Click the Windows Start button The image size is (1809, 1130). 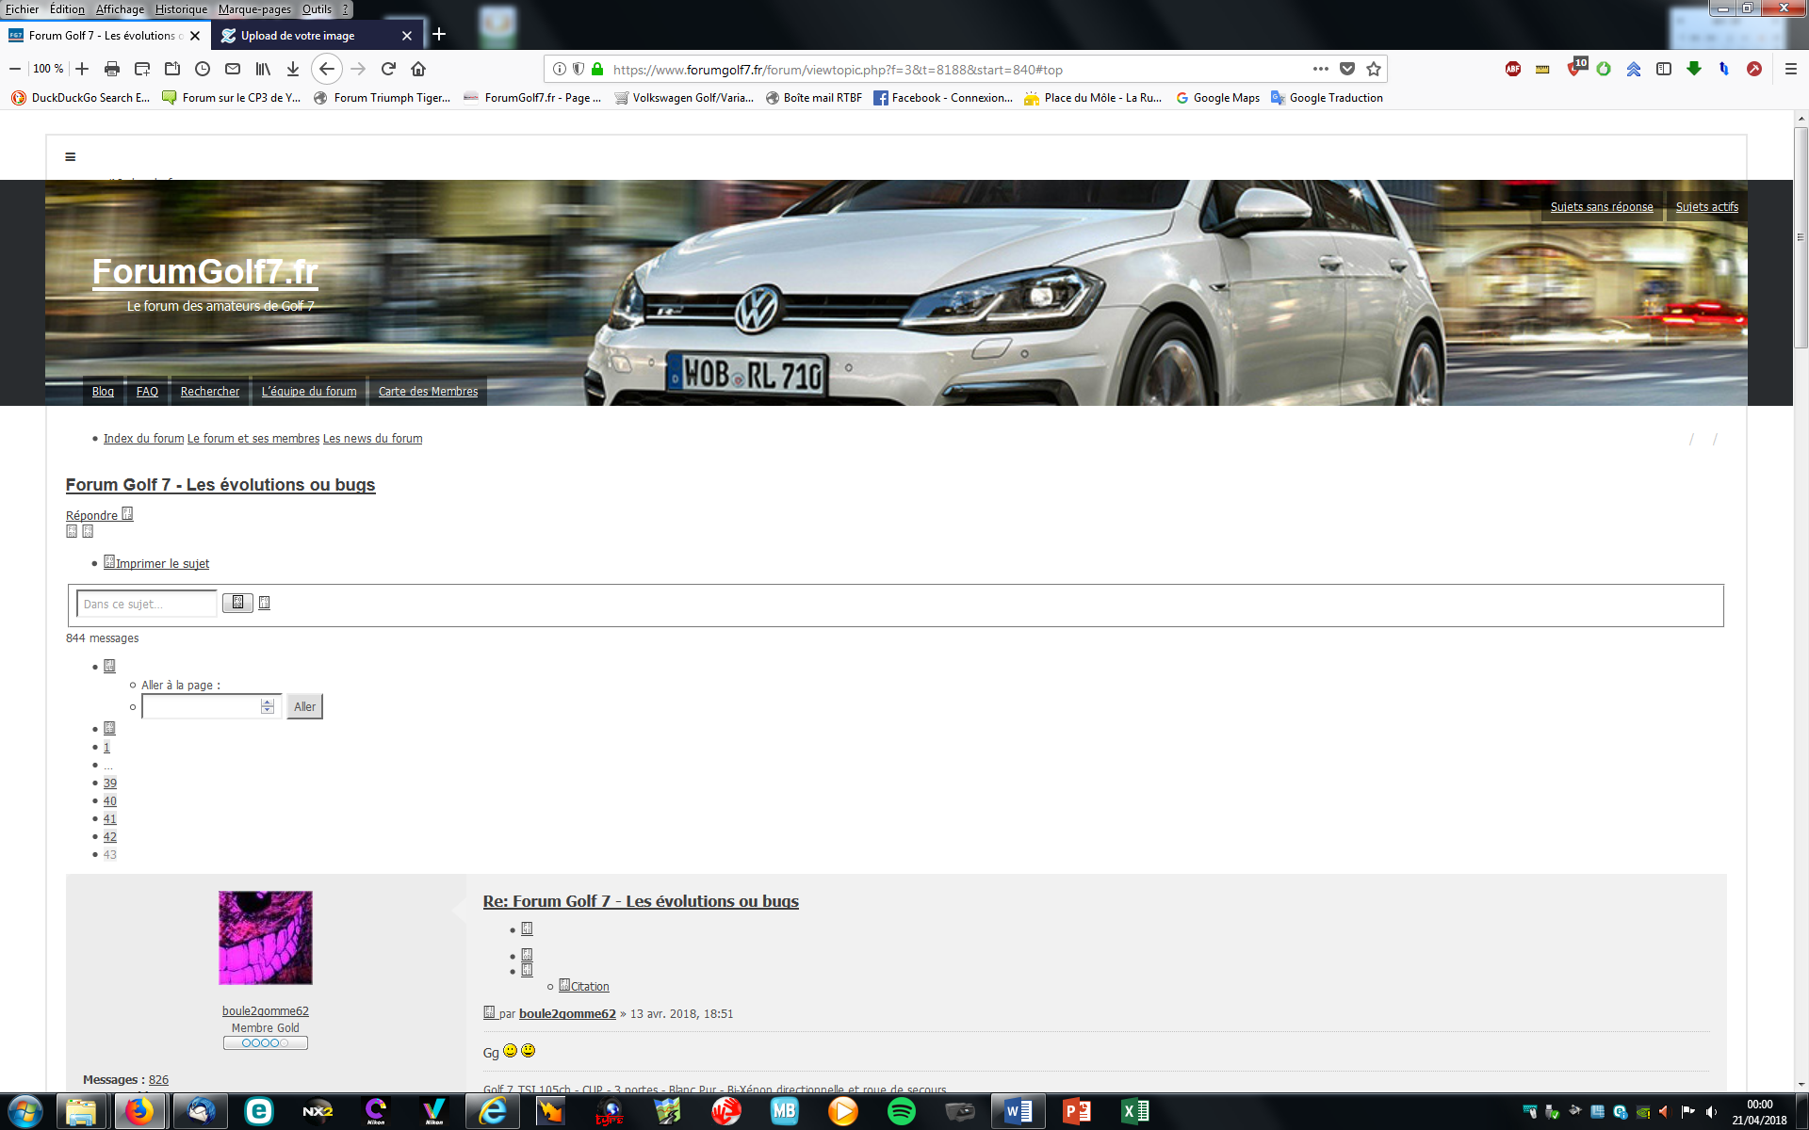tap(24, 1111)
